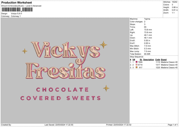Click the 'N#' column header
179x127 pixels.
[134, 60]
